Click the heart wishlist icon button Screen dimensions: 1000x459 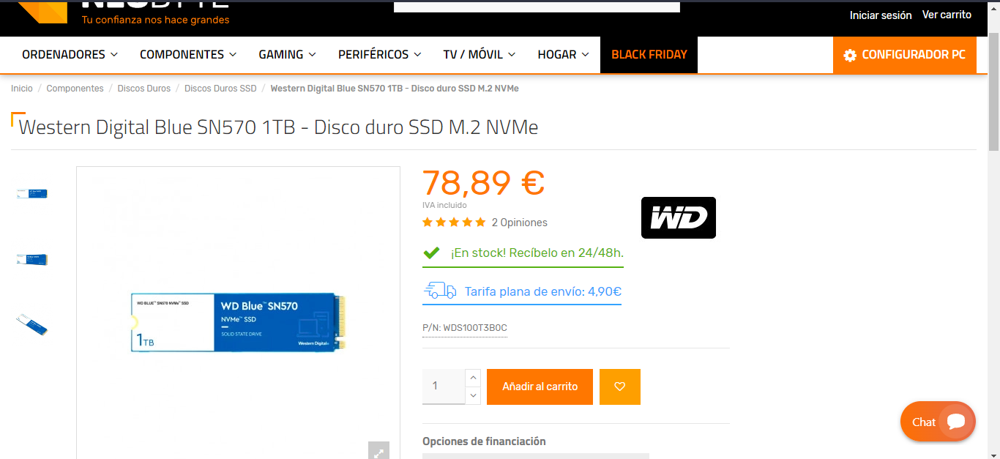620,387
